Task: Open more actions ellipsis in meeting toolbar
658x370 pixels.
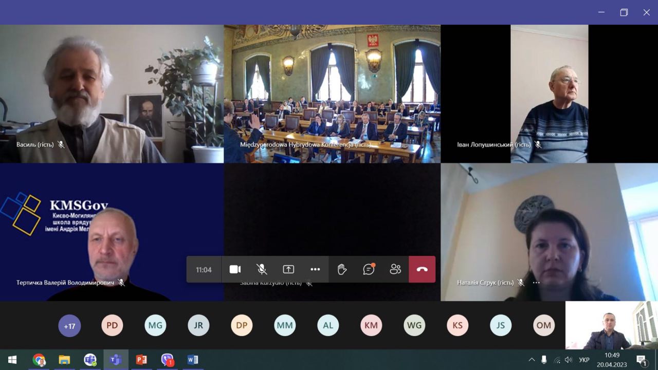Action: (315, 269)
